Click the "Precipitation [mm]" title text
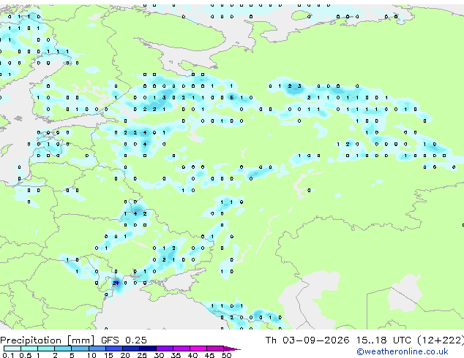 click(x=48, y=340)
